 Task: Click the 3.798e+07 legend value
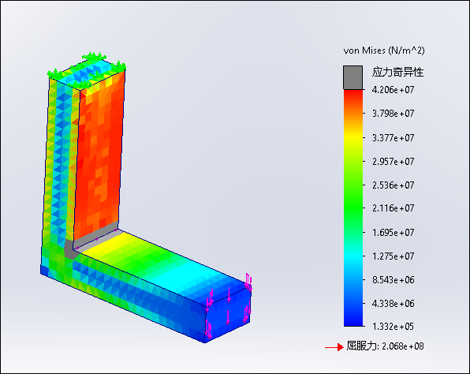pyautogui.click(x=393, y=114)
